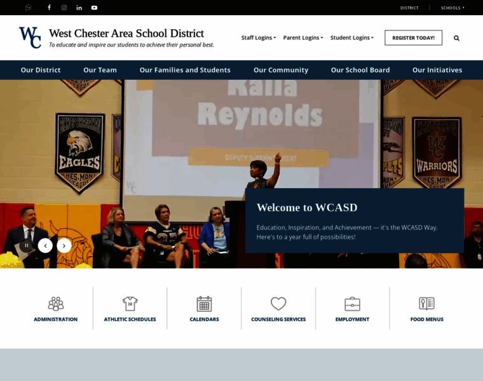Open the District link in top bar
The width and height of the screenshot is (483, 381).
pos(409,8)
